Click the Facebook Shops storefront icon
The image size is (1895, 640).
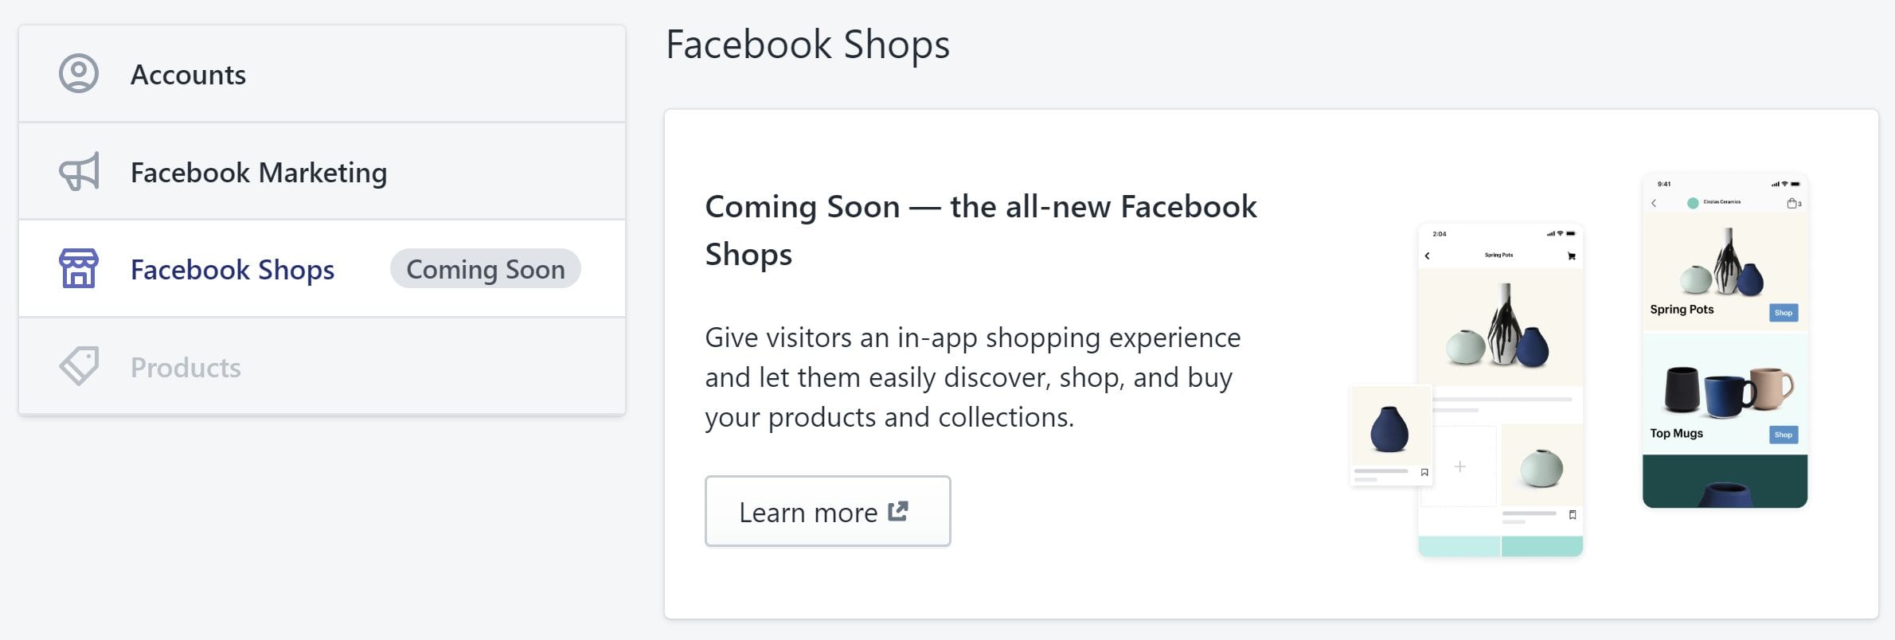coord(79,269)
